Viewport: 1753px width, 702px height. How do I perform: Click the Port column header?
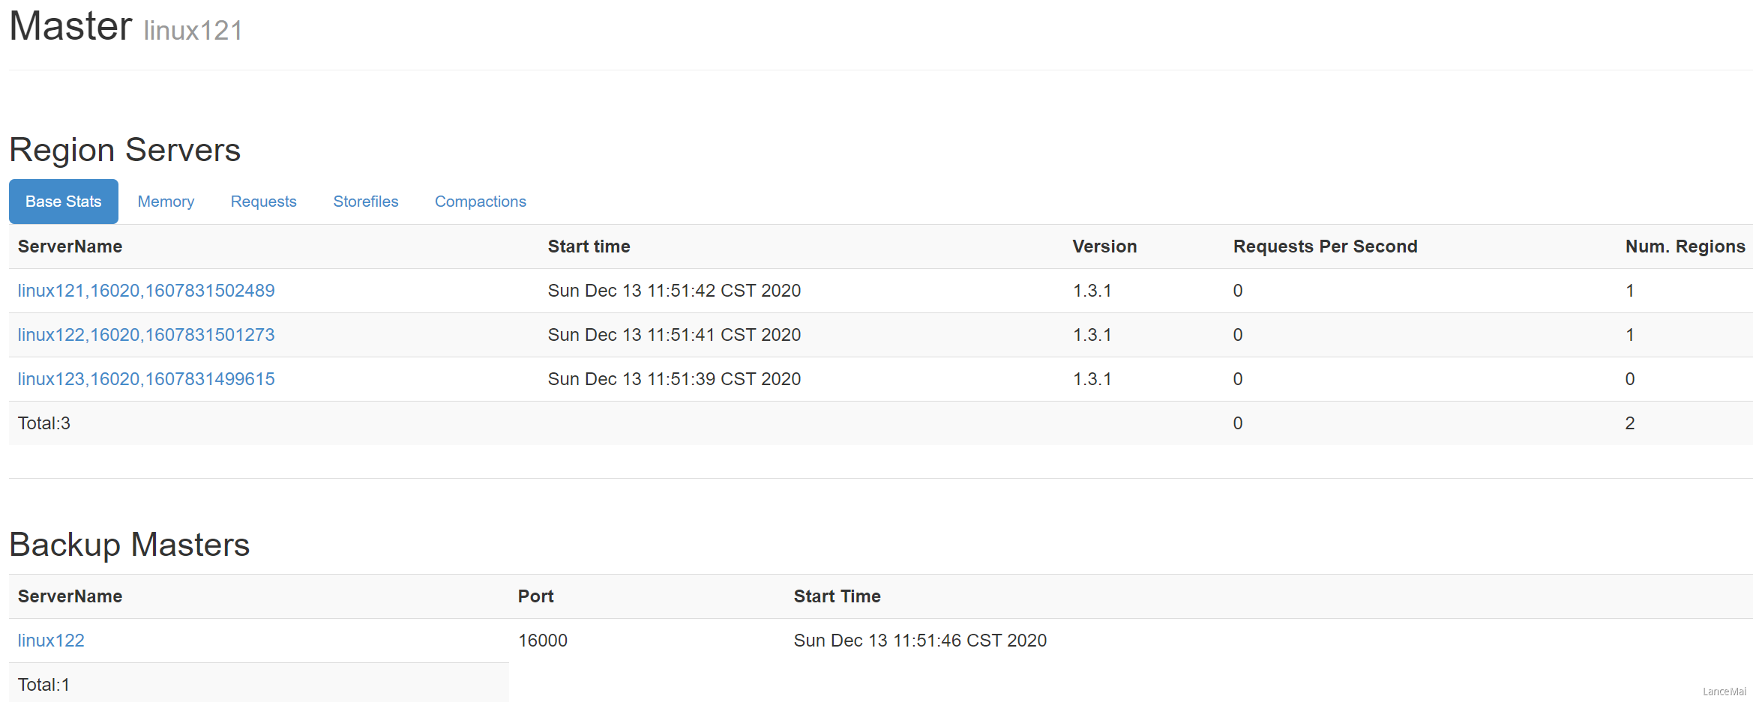coord(535,596)
